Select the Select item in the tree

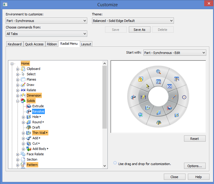pos(31,74)
